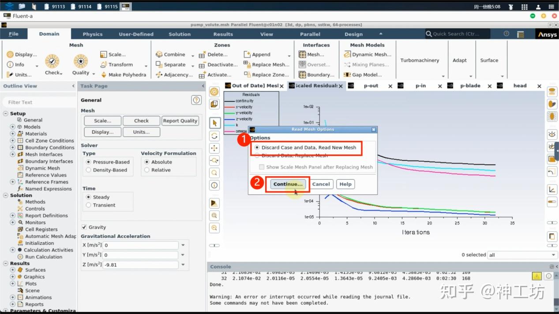Open the Parallel ribbon tab
559x314 pixels.
(310, 34)
